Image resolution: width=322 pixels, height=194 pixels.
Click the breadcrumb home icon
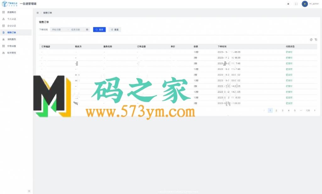[x=38, y=13]
